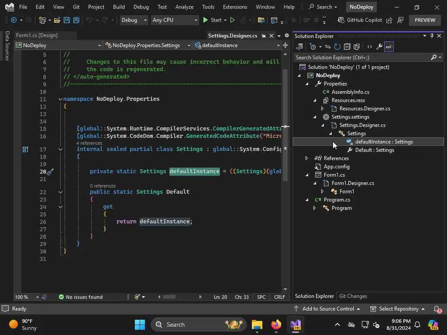Collapse the namespace NoDeploy.Properties code block
The height and width of the screenshot is (335, 447).
(60, 99)
